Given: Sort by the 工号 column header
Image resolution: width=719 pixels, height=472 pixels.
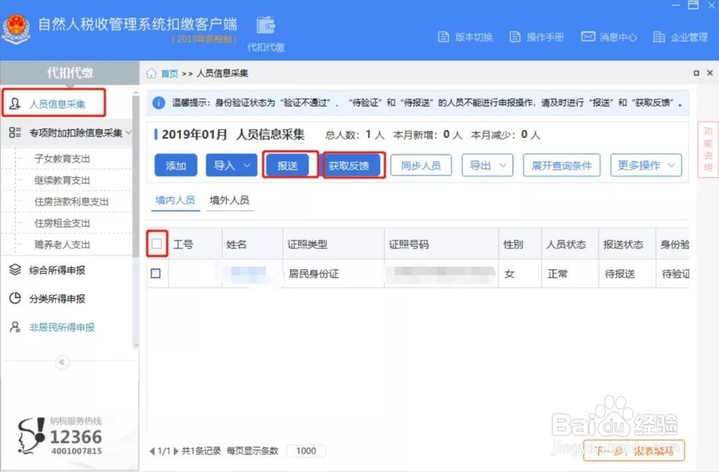Looking at the screenshot, I should point(195,244).
